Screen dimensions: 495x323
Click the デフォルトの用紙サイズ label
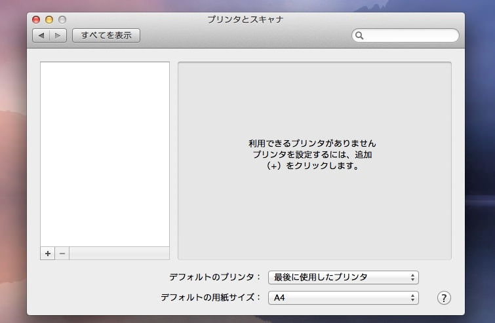coord(210,297)
